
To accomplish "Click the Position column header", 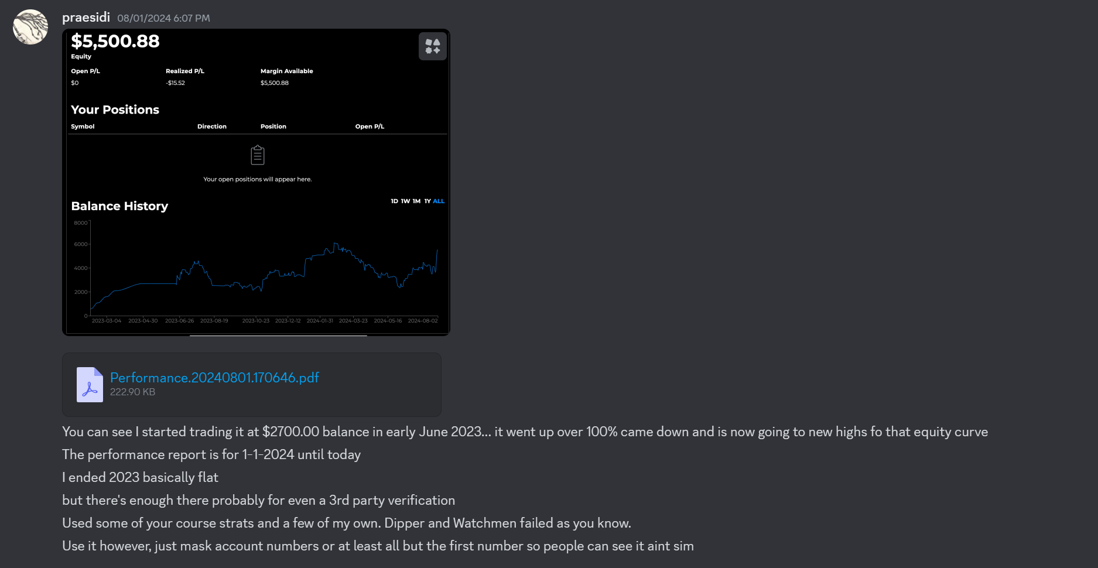I will (273, 126).
